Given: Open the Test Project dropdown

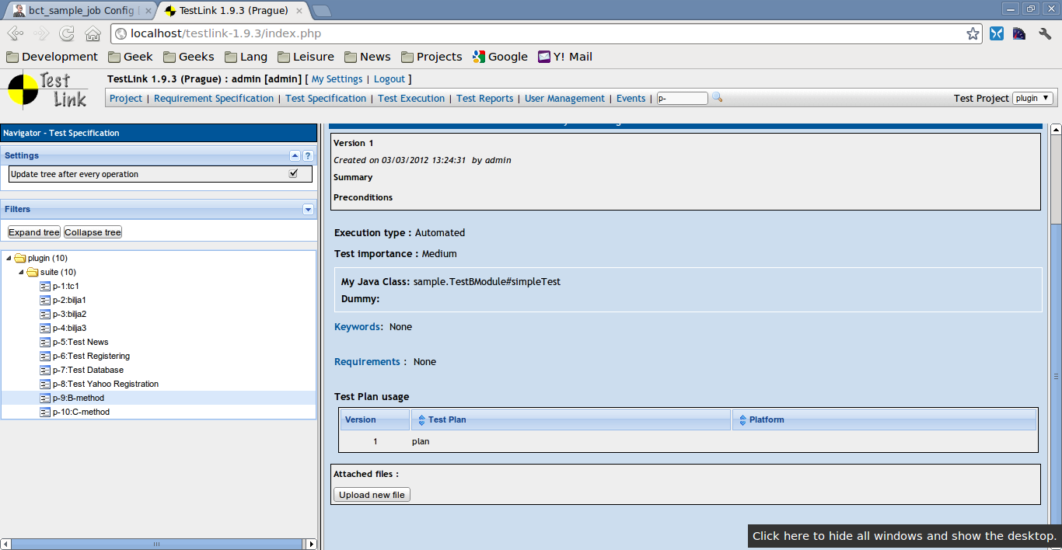Looking at the screenshot, I should (x=1033, y=99).
